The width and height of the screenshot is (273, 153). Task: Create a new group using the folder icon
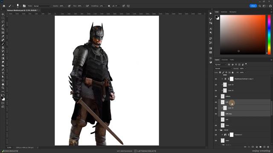(x=261, y=147)
